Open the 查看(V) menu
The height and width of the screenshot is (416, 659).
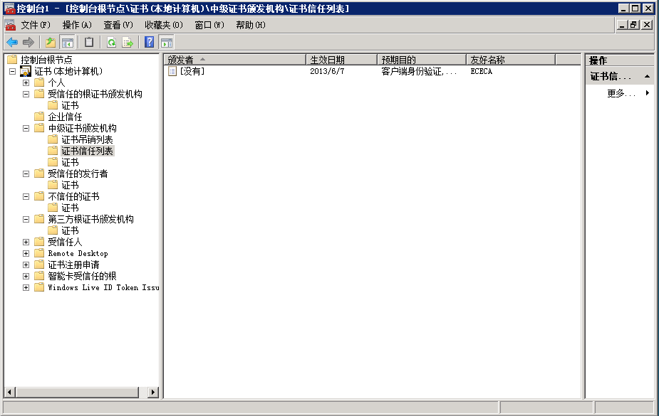click(x=118, y=25)
